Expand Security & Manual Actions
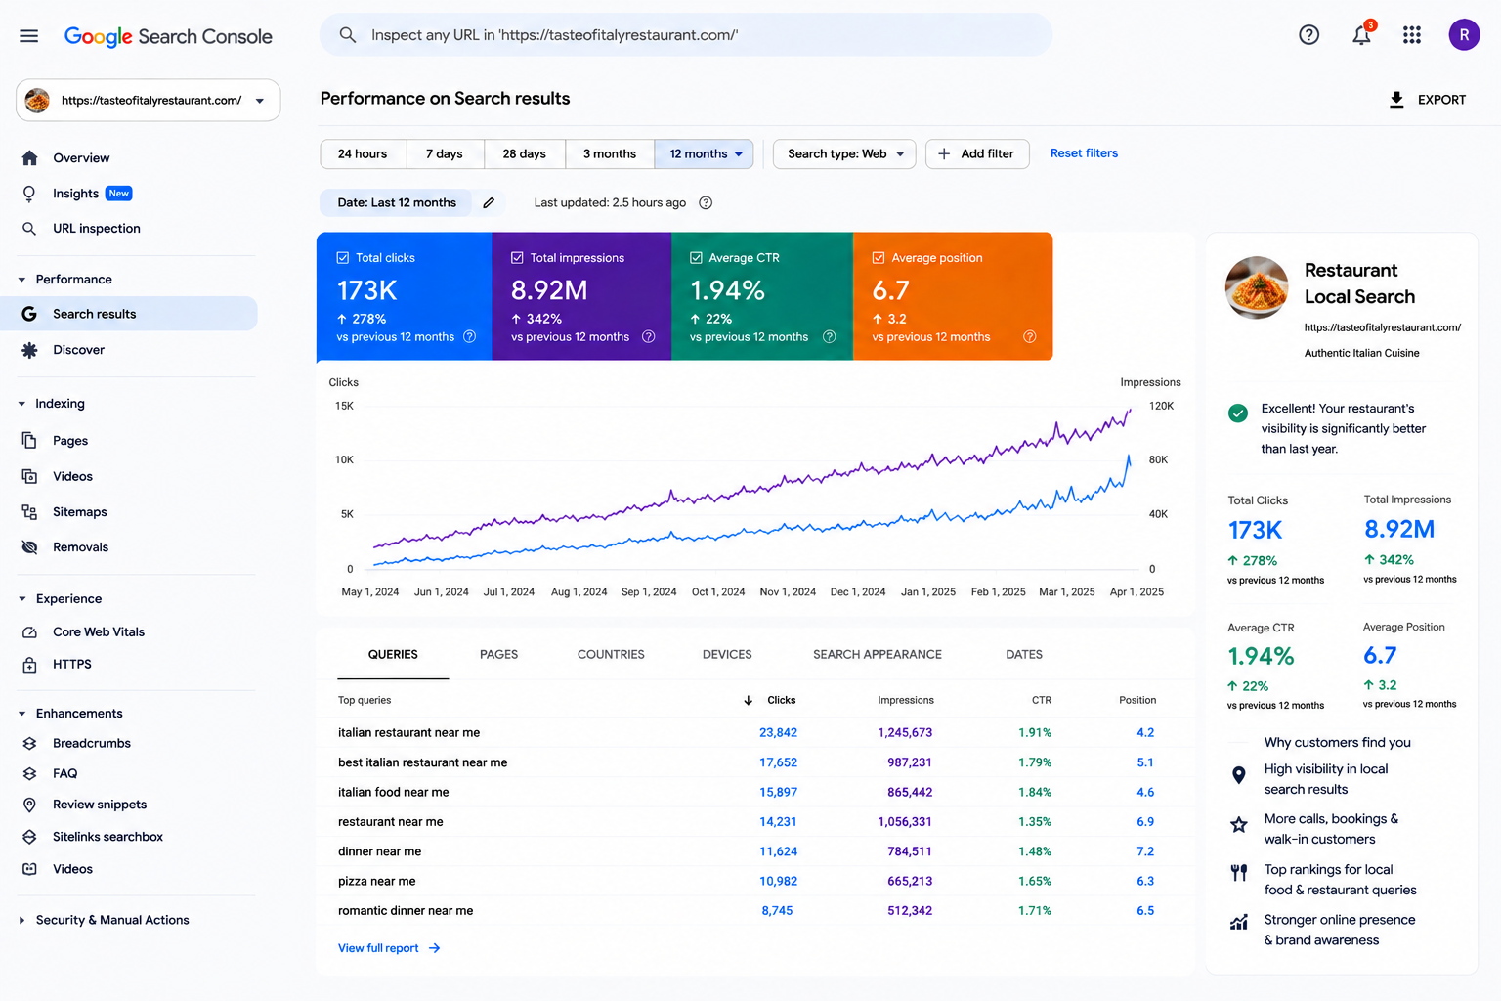The image size is (1501, 1001). coord(21,920)
